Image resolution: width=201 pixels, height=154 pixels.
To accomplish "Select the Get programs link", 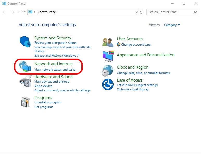I will (44, 107).
